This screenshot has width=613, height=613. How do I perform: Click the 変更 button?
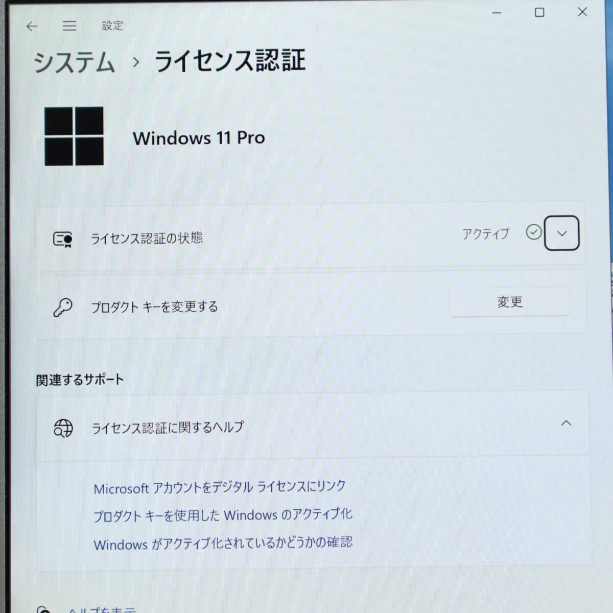(509, 302)
